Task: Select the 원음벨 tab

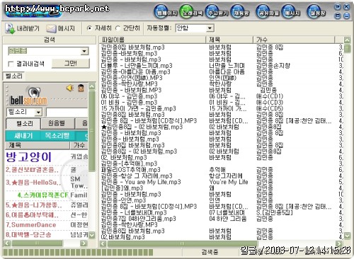Action: (x=57, y=123)
